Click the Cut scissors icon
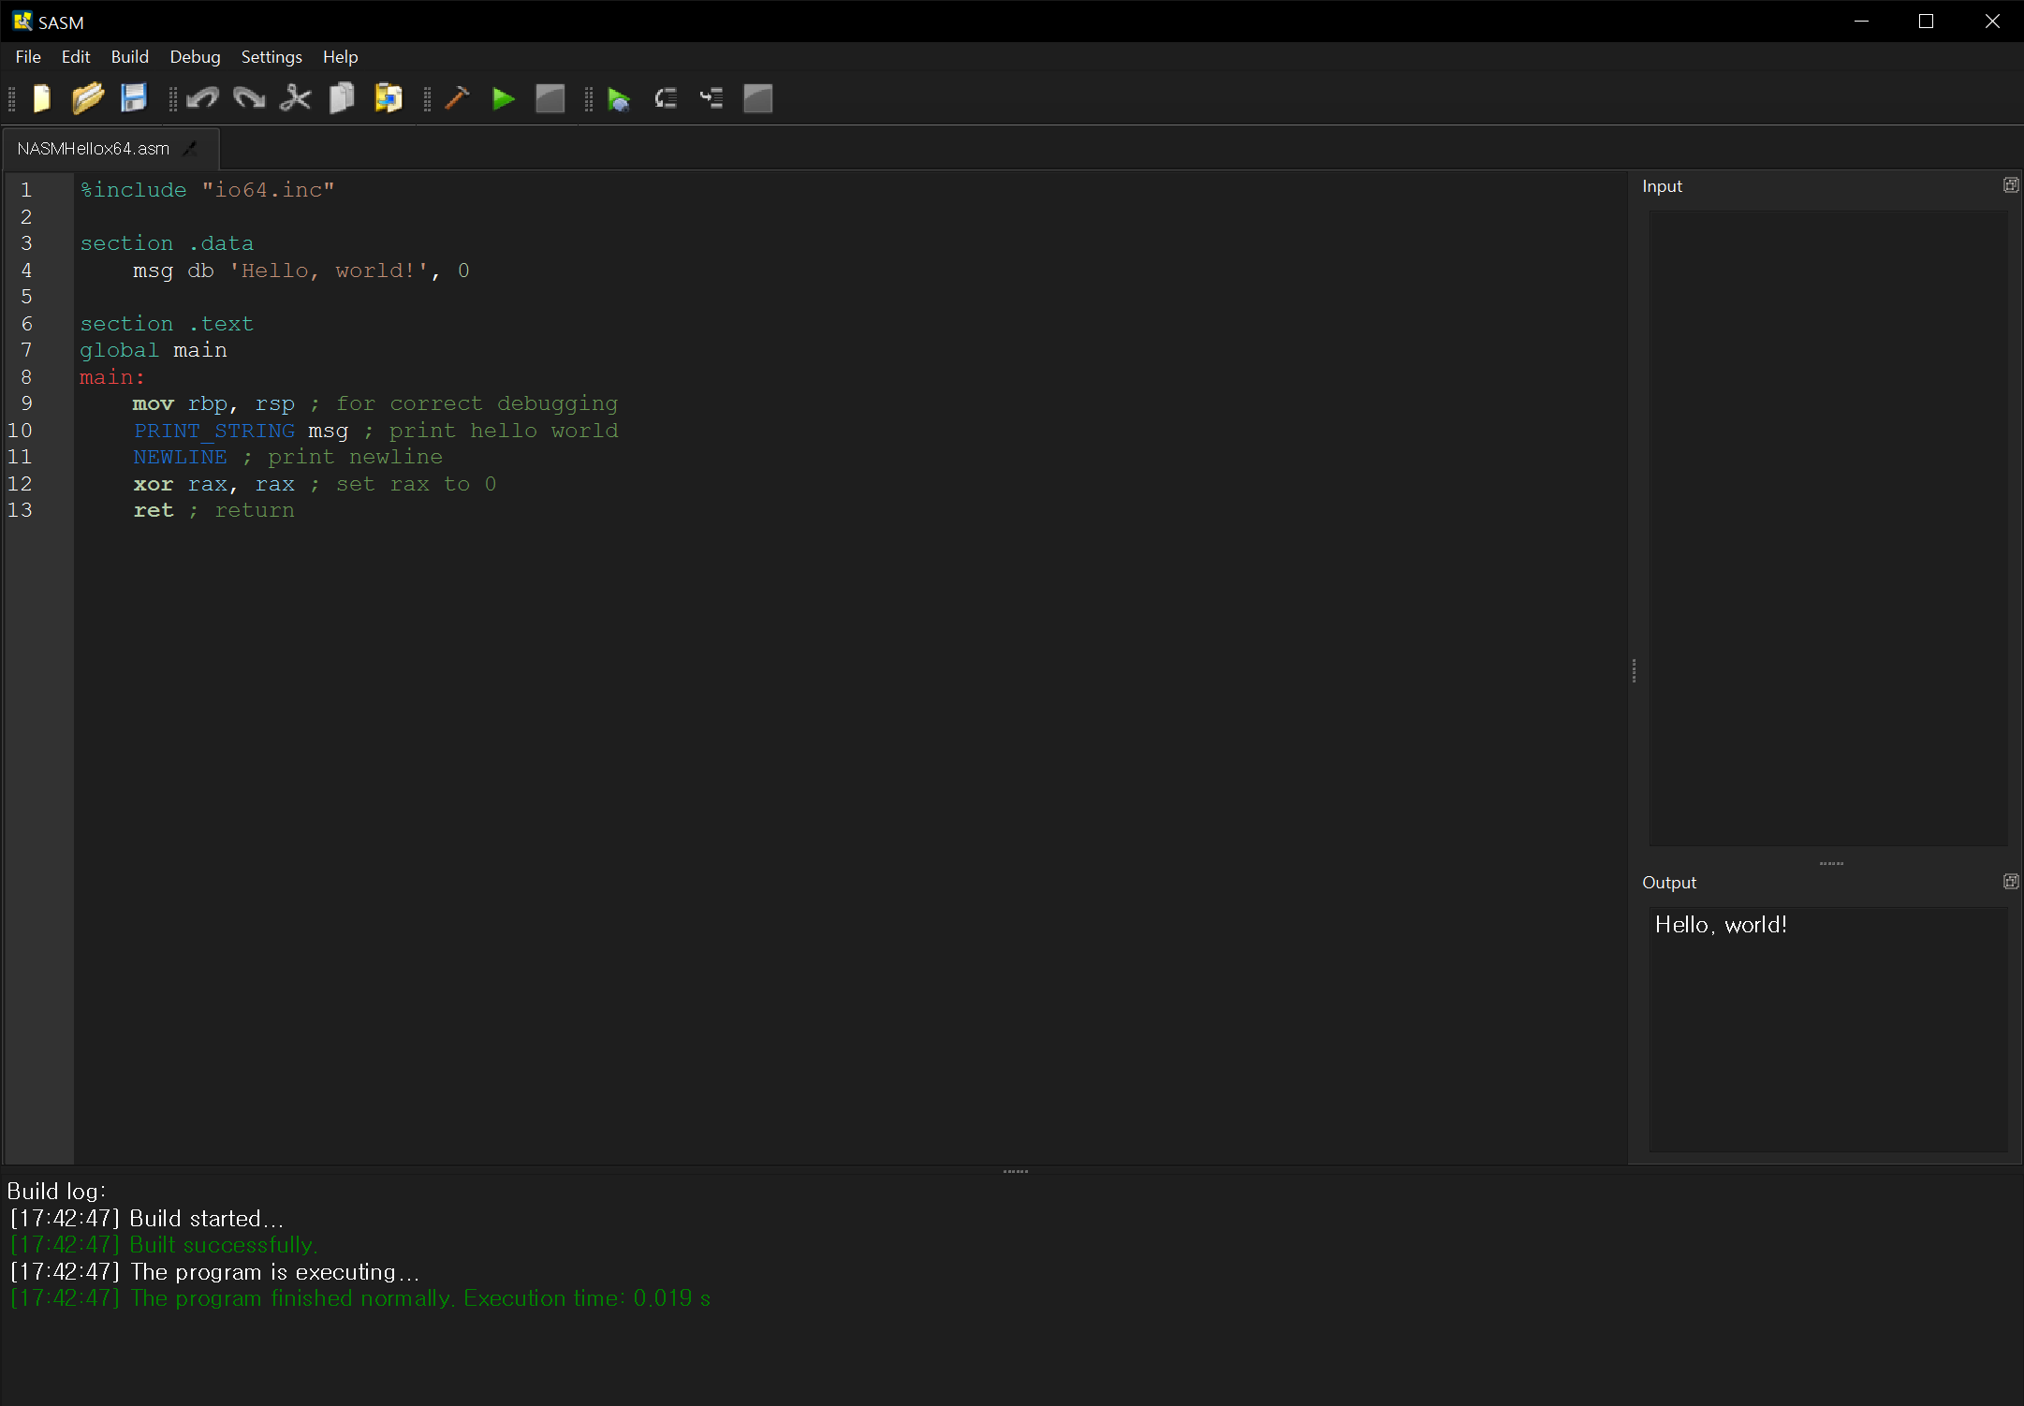This screenshot has width=2024, height=1406. 295,98
